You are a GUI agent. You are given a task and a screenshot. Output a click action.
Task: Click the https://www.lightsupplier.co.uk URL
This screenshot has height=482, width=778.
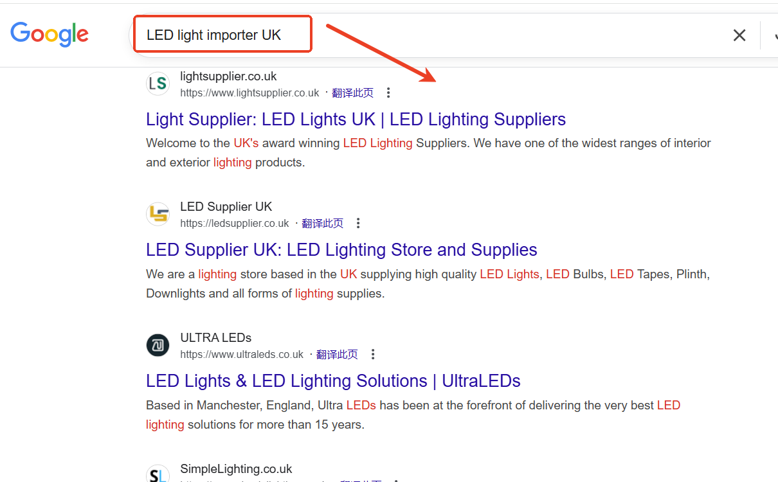coord(249,93)
